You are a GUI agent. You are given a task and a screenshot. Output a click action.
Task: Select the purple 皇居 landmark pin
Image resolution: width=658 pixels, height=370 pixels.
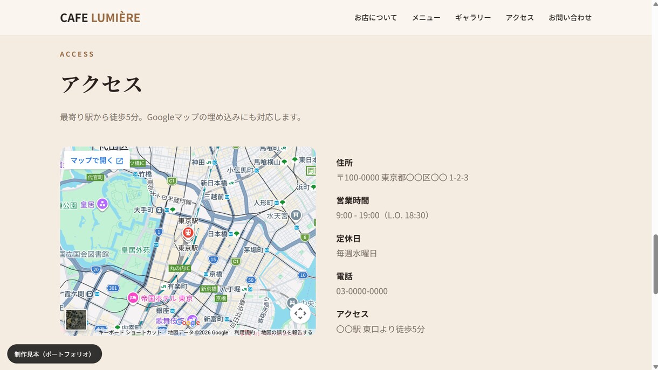click(x=102, y=204)
